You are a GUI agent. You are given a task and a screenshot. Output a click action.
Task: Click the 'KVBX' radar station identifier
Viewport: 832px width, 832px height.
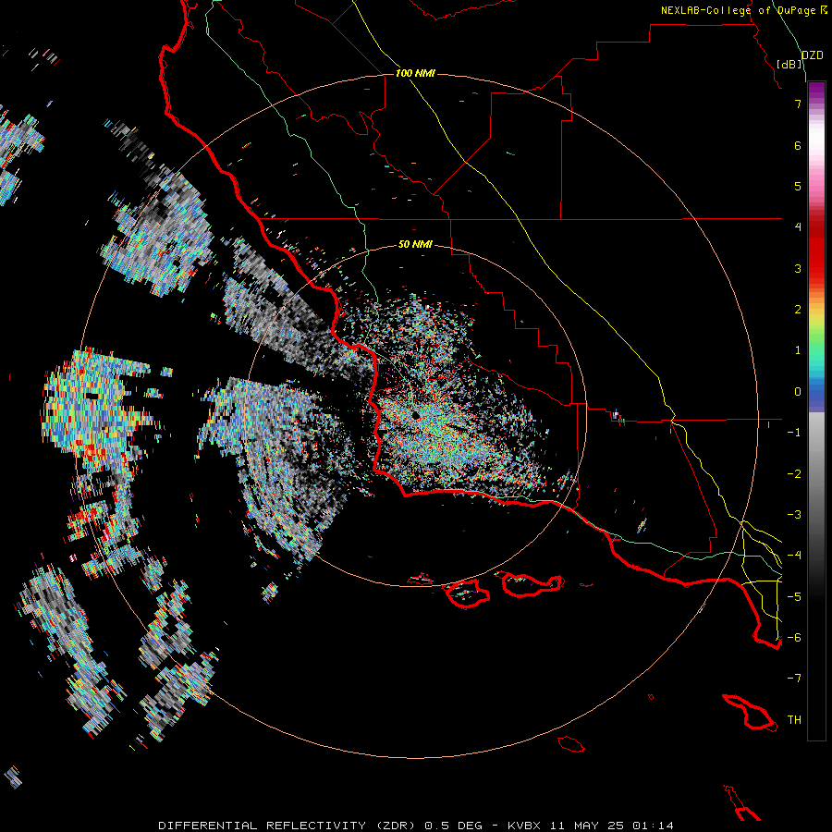[x=525, y=826]
